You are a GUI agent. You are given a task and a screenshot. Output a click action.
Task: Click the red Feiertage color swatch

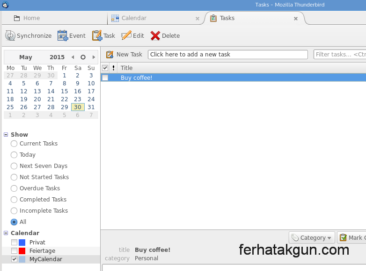coord(22,251)
